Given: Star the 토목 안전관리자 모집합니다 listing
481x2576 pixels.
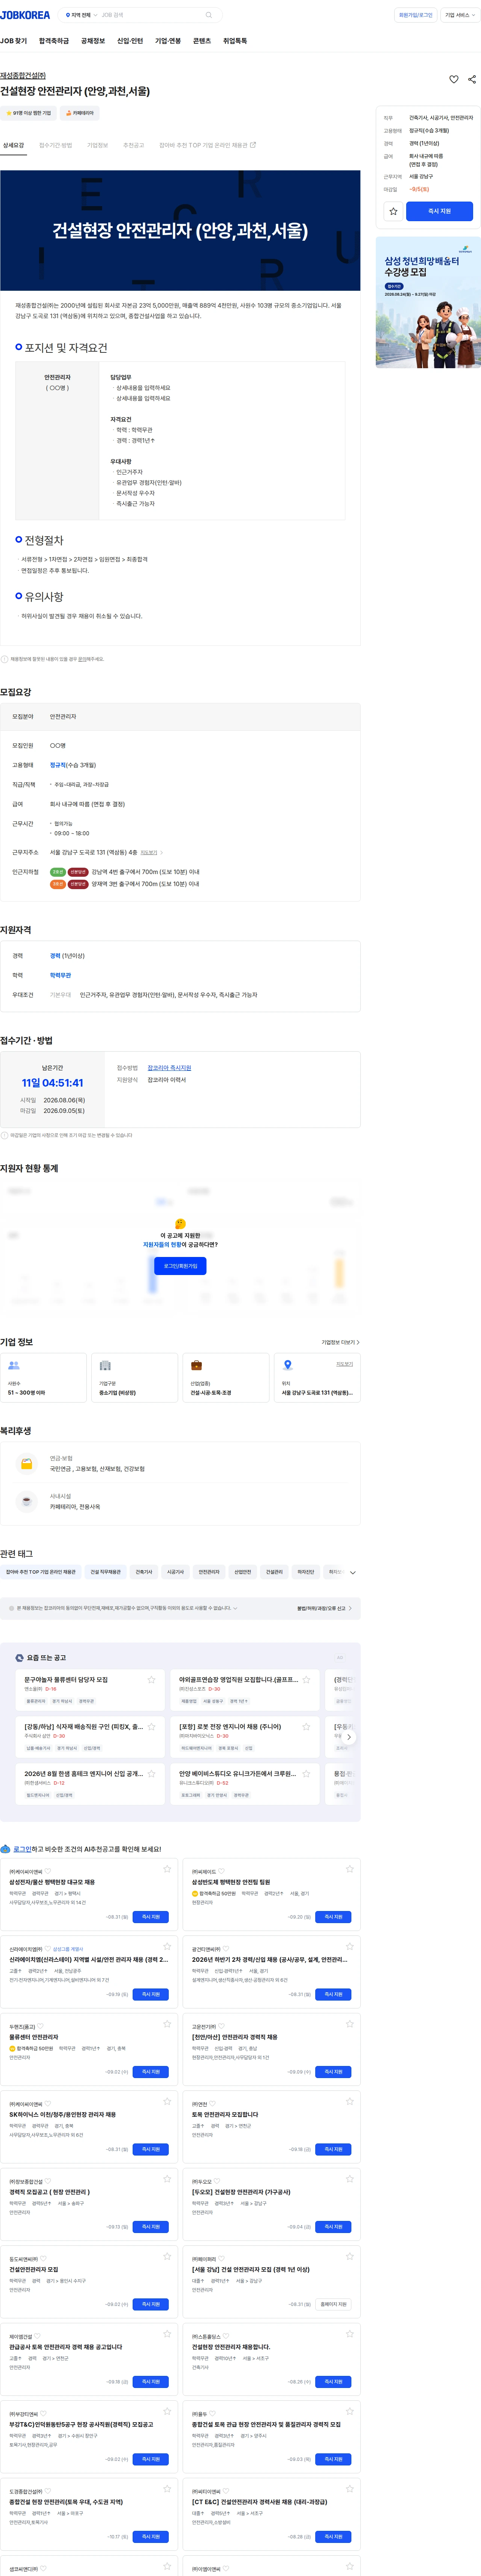Looking at the screenshot, I should click(x=350, y=2101).
